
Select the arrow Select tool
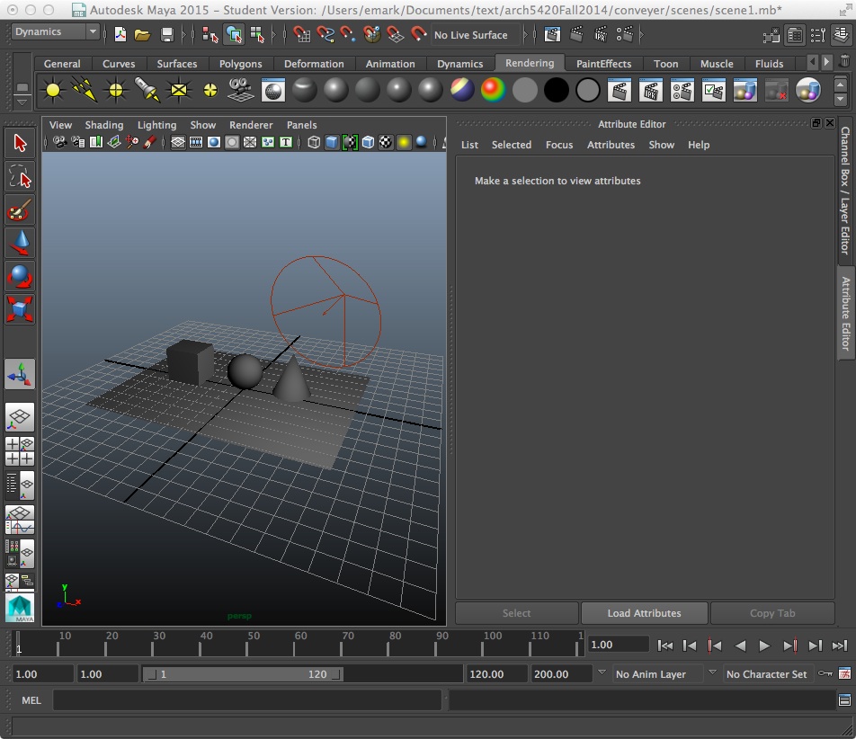(x=20, y=143)
